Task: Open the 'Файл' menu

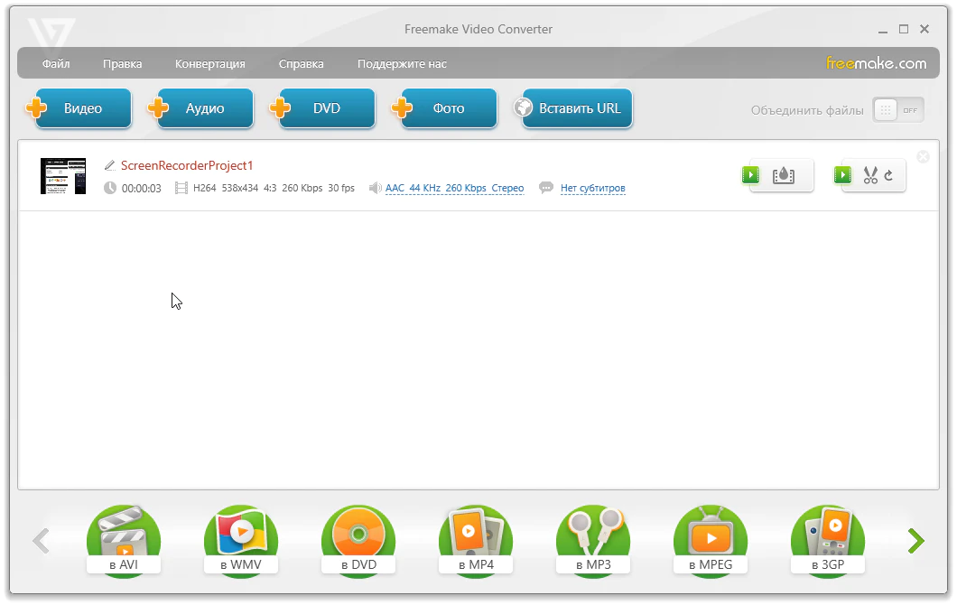Action: pyautogui.click(x=56, y=64)
